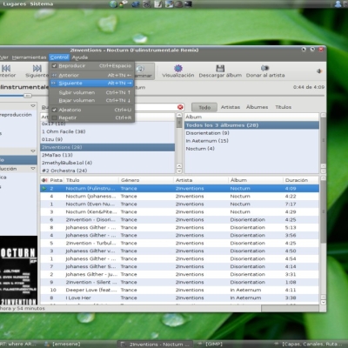Open the Lugares panel menu
348x348 pixels.
(x=14, y=4)
